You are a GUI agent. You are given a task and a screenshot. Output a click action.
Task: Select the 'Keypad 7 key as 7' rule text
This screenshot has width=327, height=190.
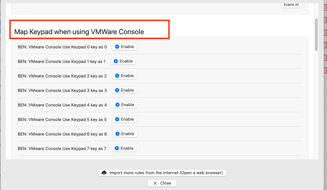coord(62,148)
